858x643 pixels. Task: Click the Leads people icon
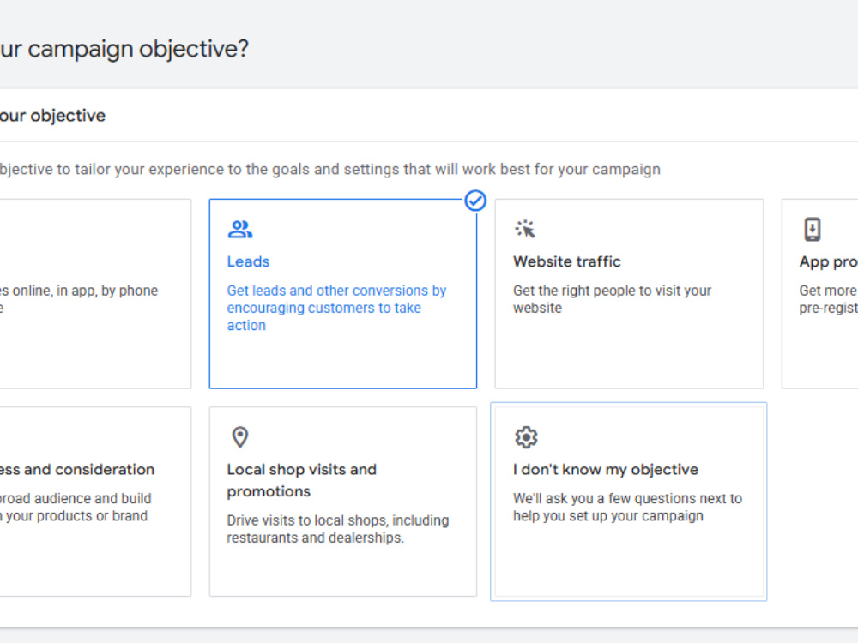tap(239, 229)
